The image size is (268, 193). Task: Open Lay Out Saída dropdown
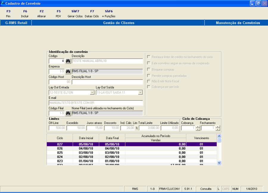click(x=140, y=93)
